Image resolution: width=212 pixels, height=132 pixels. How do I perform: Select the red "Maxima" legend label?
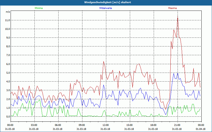(173, 8)
